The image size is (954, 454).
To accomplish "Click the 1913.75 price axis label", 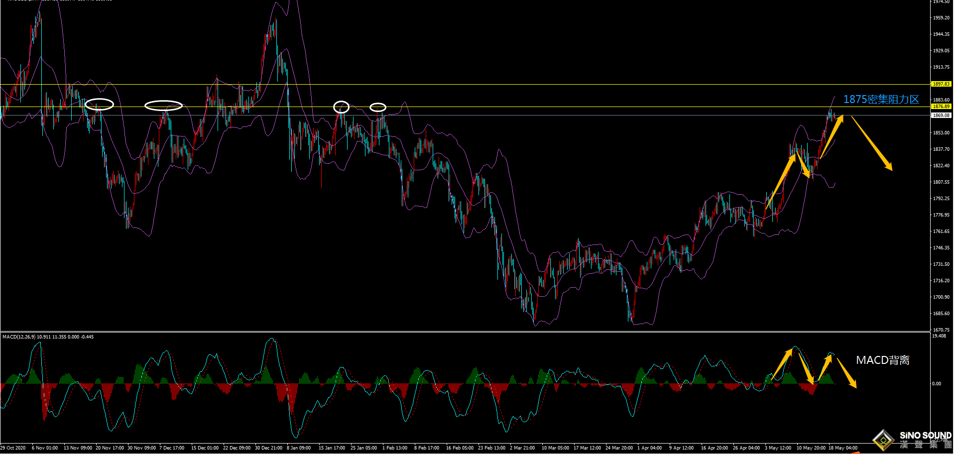I will pyautogui.click(x=941, y=67).
